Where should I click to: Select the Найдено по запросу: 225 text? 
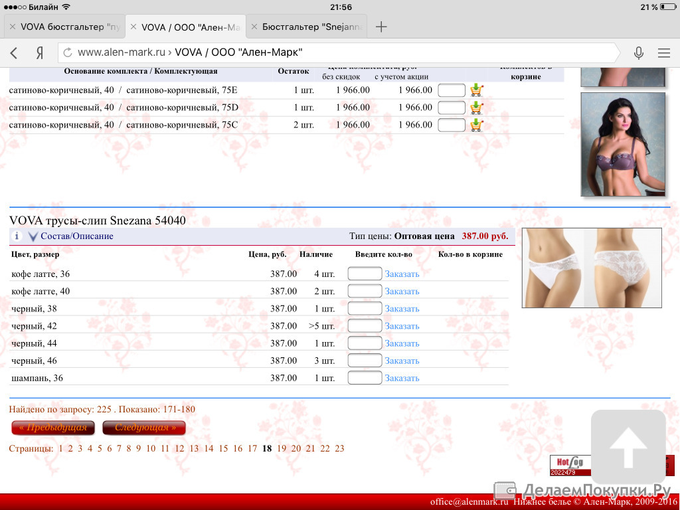[60, 409]
